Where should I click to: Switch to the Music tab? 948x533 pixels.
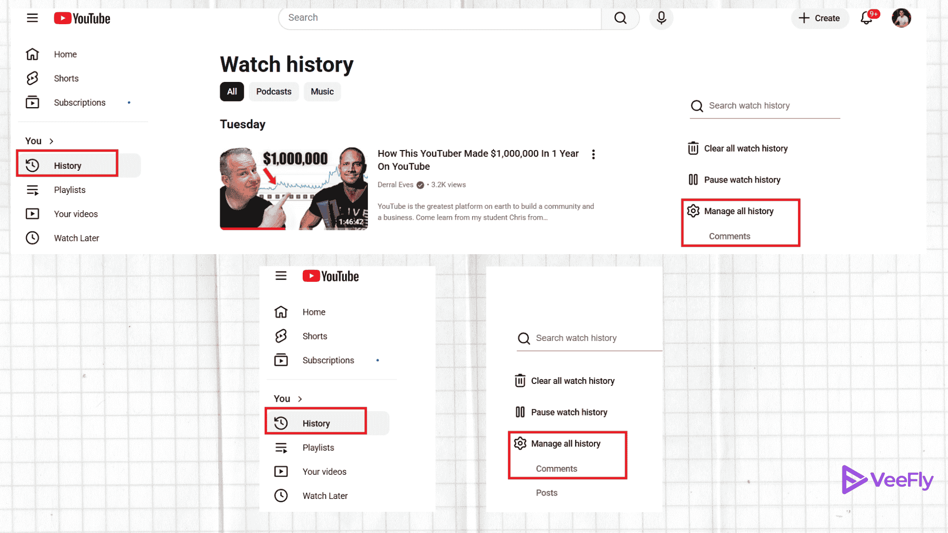point(322,91)
